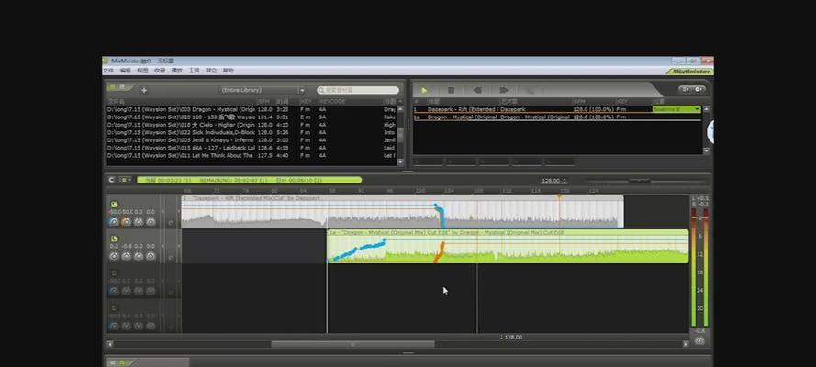Click the orange knob on track 1

126,222
